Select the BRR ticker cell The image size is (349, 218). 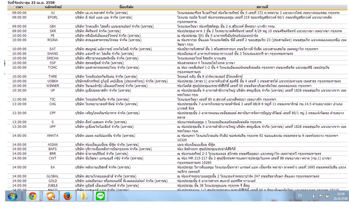click(53, 154)
